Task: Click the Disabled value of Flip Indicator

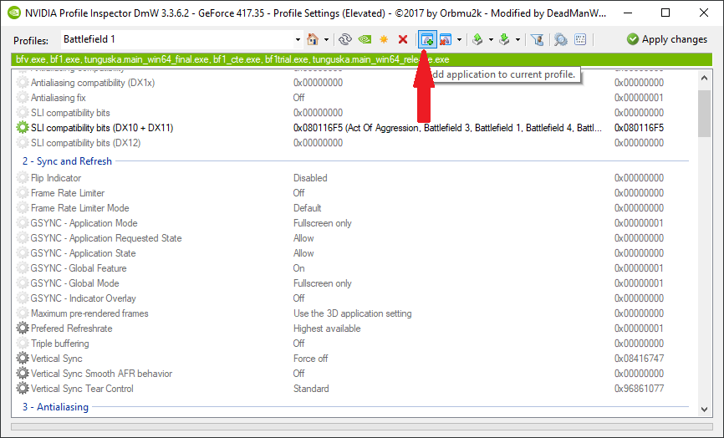Action: point(310,178)
